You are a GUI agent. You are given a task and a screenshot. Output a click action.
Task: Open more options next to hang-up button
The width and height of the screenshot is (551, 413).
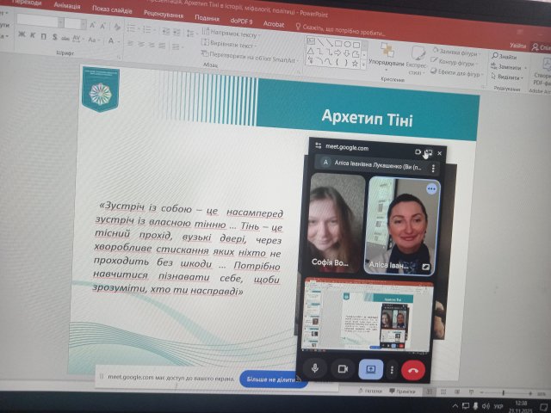coord(392,369)
